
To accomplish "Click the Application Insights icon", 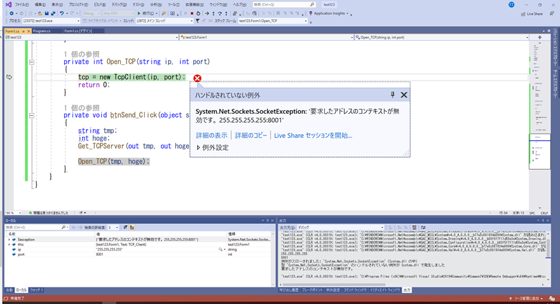I will click(x=311, y=13).
